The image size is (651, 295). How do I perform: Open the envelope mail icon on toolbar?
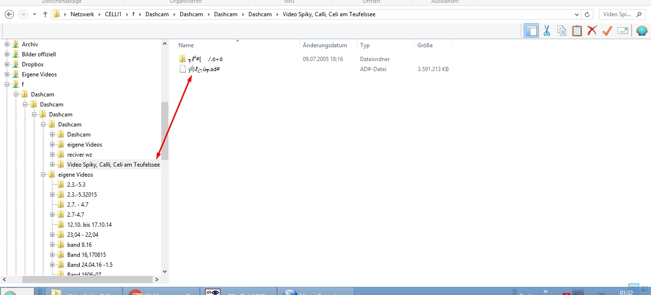[621, 30]
